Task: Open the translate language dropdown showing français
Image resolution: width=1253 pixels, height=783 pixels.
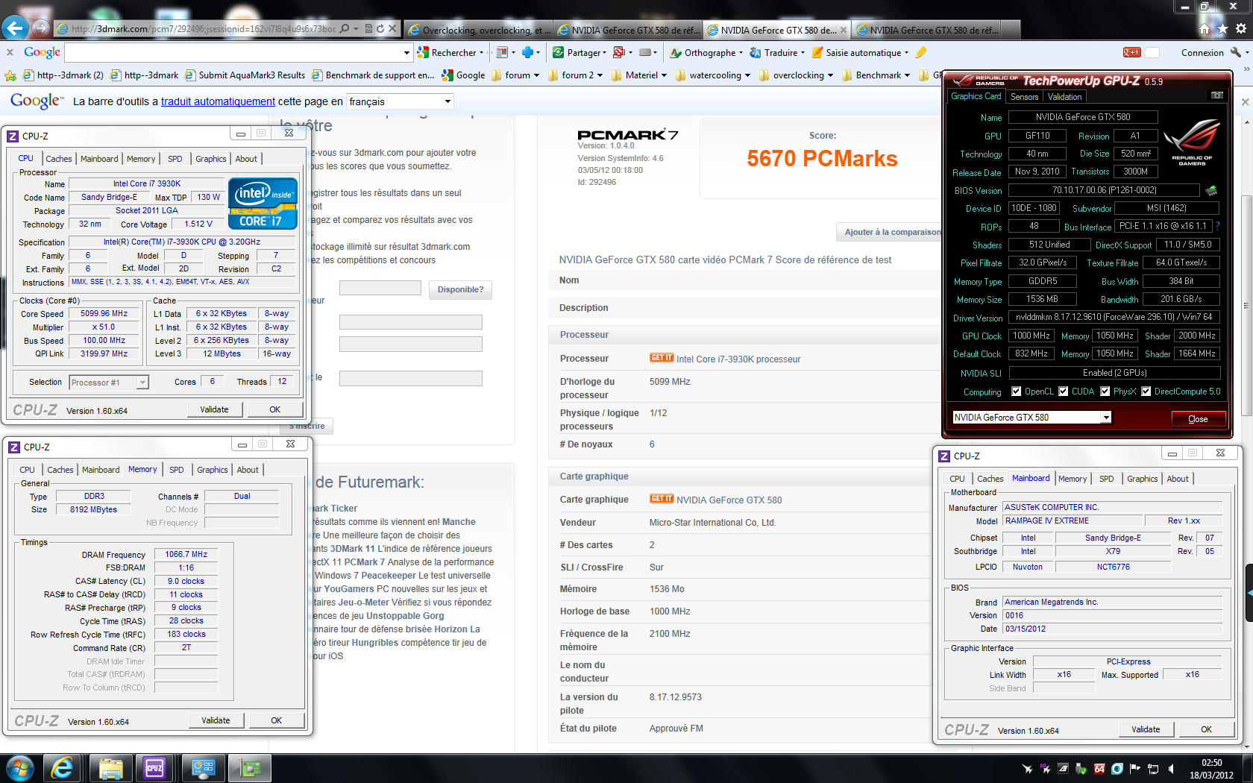Action: point(400,101)
